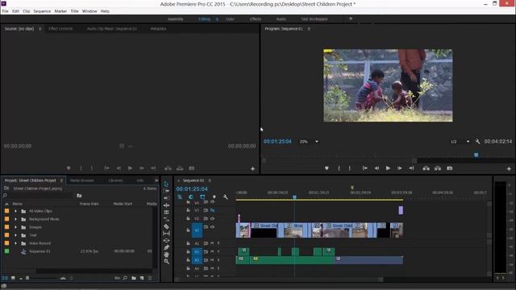Expand the All Video Clips bin

point(15,211)
